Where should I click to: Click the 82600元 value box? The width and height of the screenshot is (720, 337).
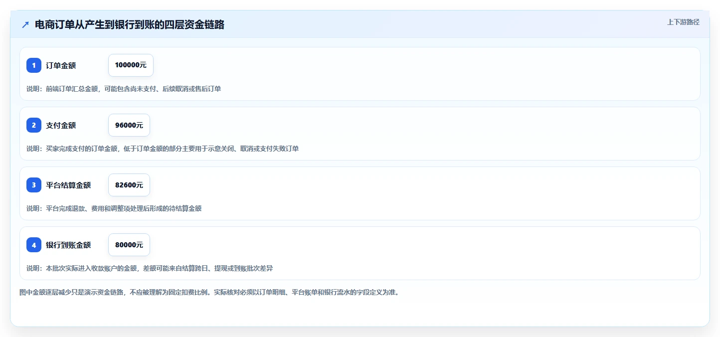(129, 185)
